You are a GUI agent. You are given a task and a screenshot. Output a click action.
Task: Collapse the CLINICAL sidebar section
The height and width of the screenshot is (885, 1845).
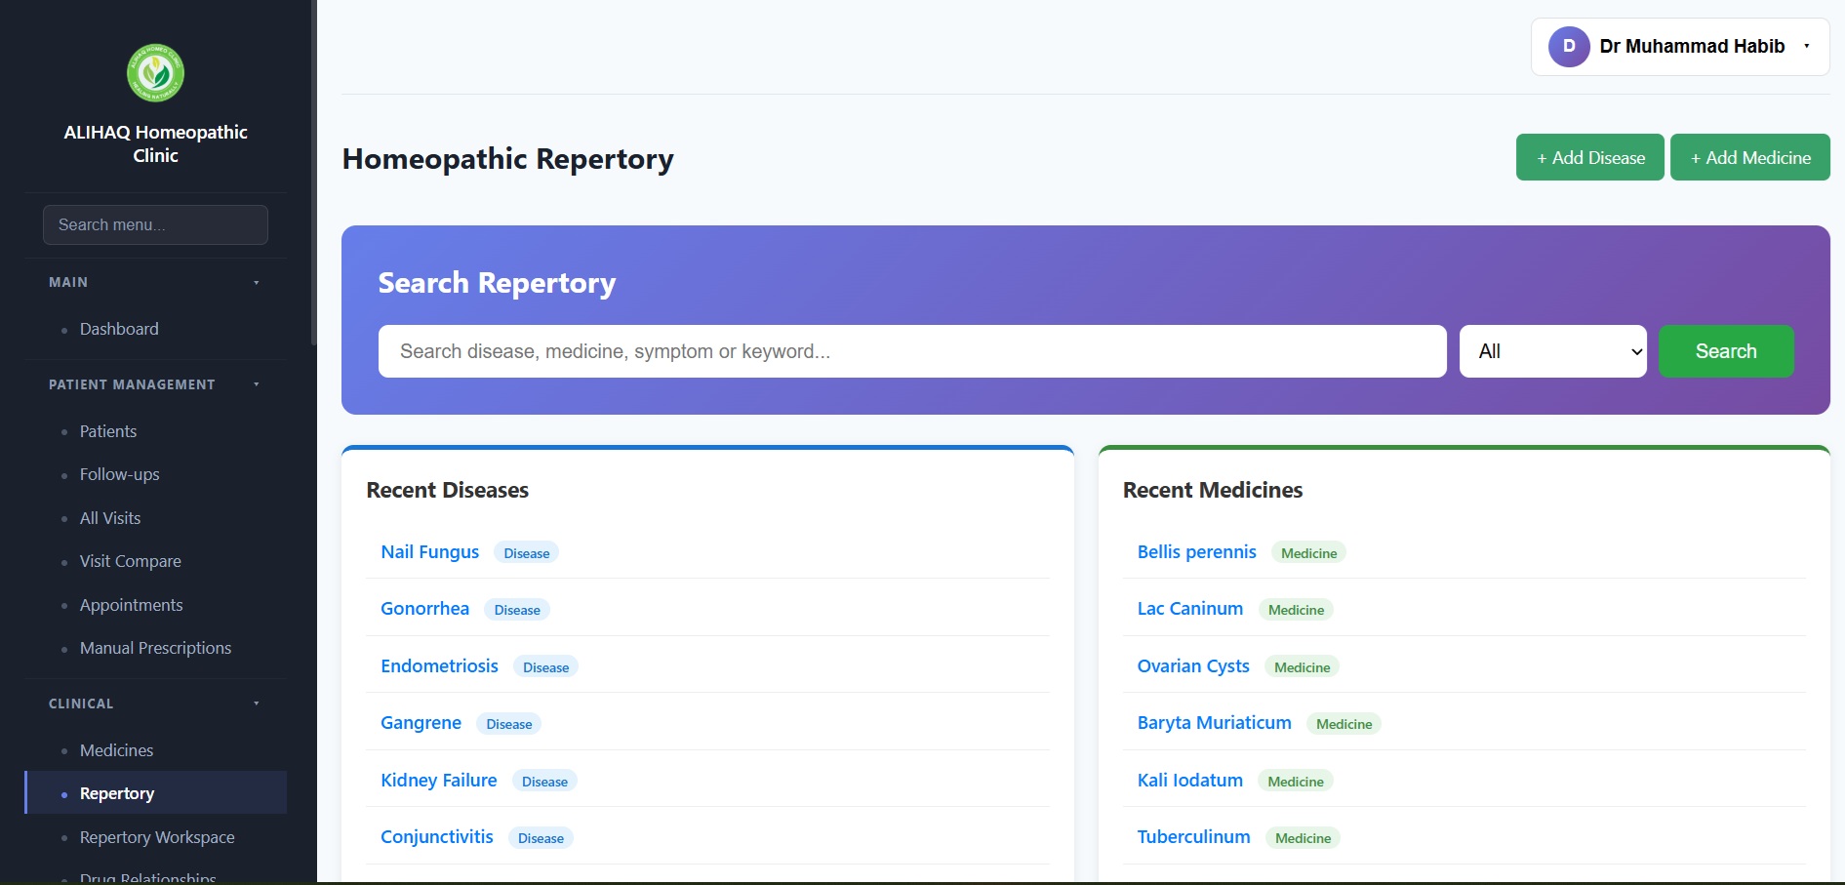(x=155, y=704)
